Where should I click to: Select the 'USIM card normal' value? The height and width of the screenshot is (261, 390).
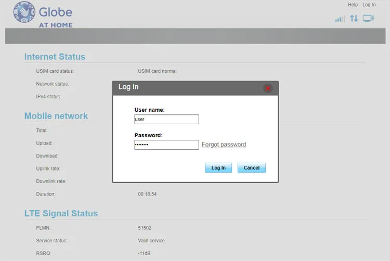click(x=157, y=71)
